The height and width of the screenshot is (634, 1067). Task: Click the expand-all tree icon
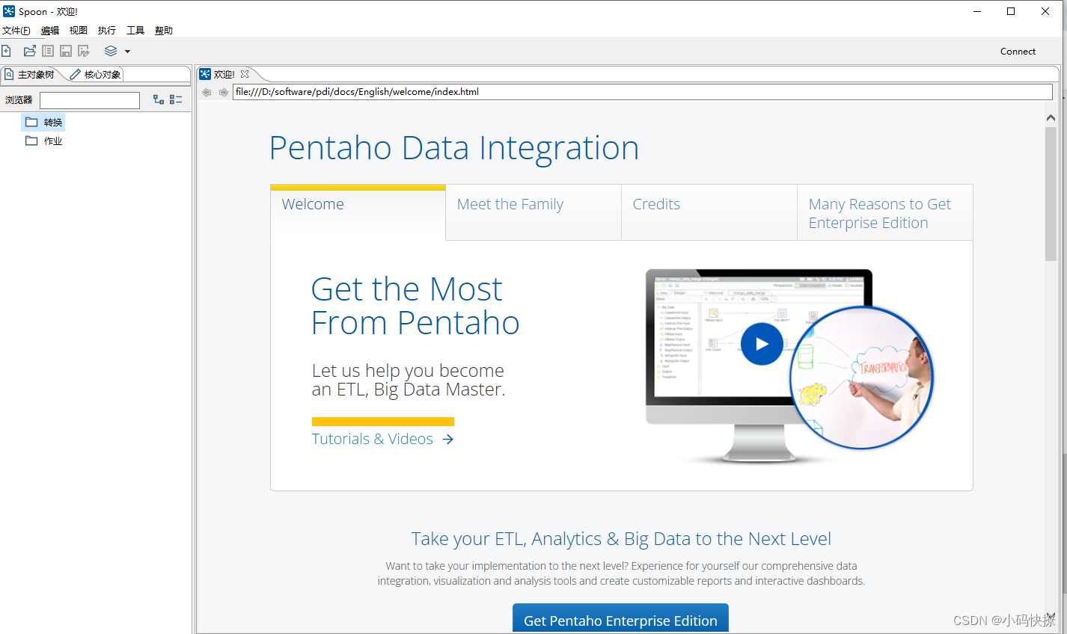click(x=159, y=99)
